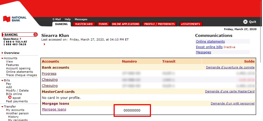Image resolution: width=263 pixels, height=121 pixels.
Task: Collapse the Bills section in the sidebar
Action: point(2,80)
